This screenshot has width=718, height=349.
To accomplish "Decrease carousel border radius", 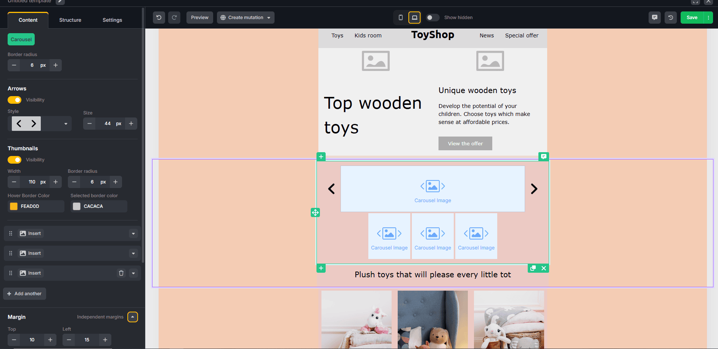I will pyautogui.click(x=14, y=65).
